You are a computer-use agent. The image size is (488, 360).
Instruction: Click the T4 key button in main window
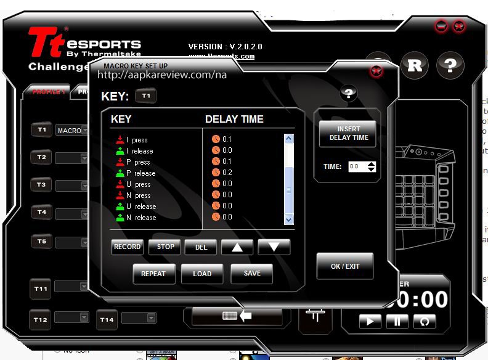click(x=42, y=212)
